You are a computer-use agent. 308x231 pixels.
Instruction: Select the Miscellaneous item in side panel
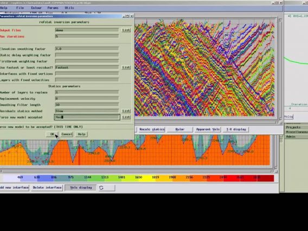coord(296,132)
